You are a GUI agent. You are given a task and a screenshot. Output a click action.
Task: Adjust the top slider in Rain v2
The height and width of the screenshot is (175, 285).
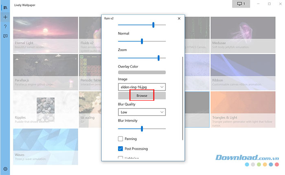pos(142,25)
